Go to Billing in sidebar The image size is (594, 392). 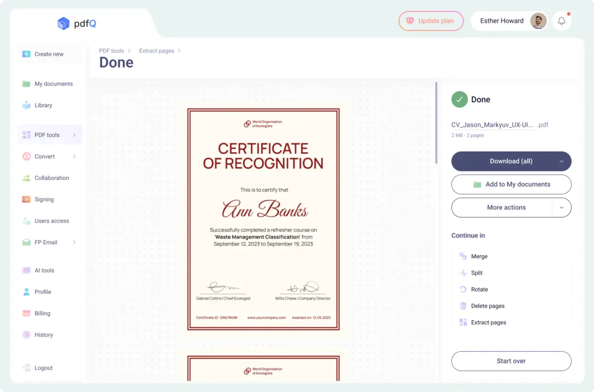[42, 314]
